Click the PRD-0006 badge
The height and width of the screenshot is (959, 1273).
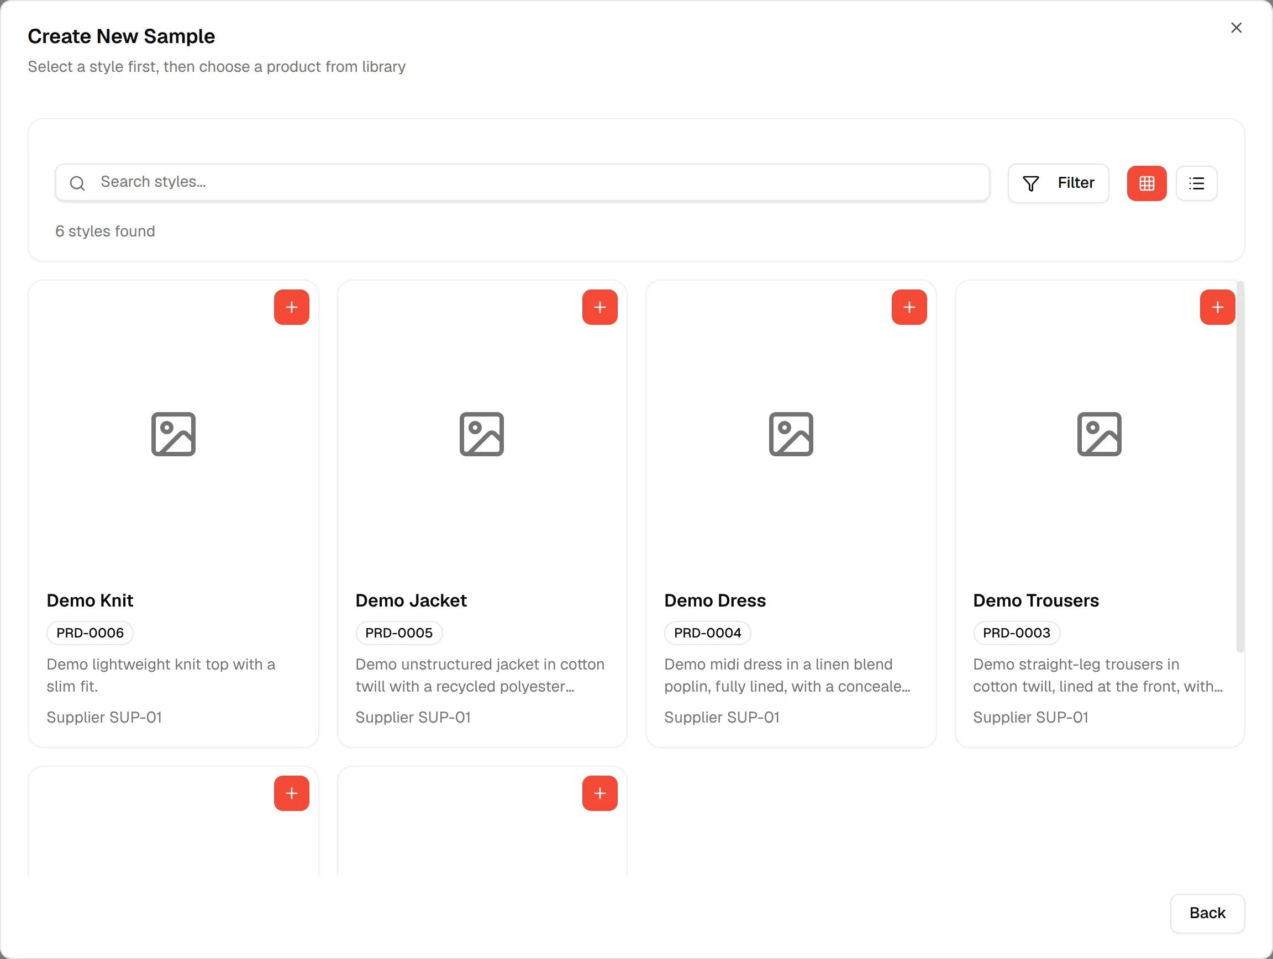click(90, 633)
